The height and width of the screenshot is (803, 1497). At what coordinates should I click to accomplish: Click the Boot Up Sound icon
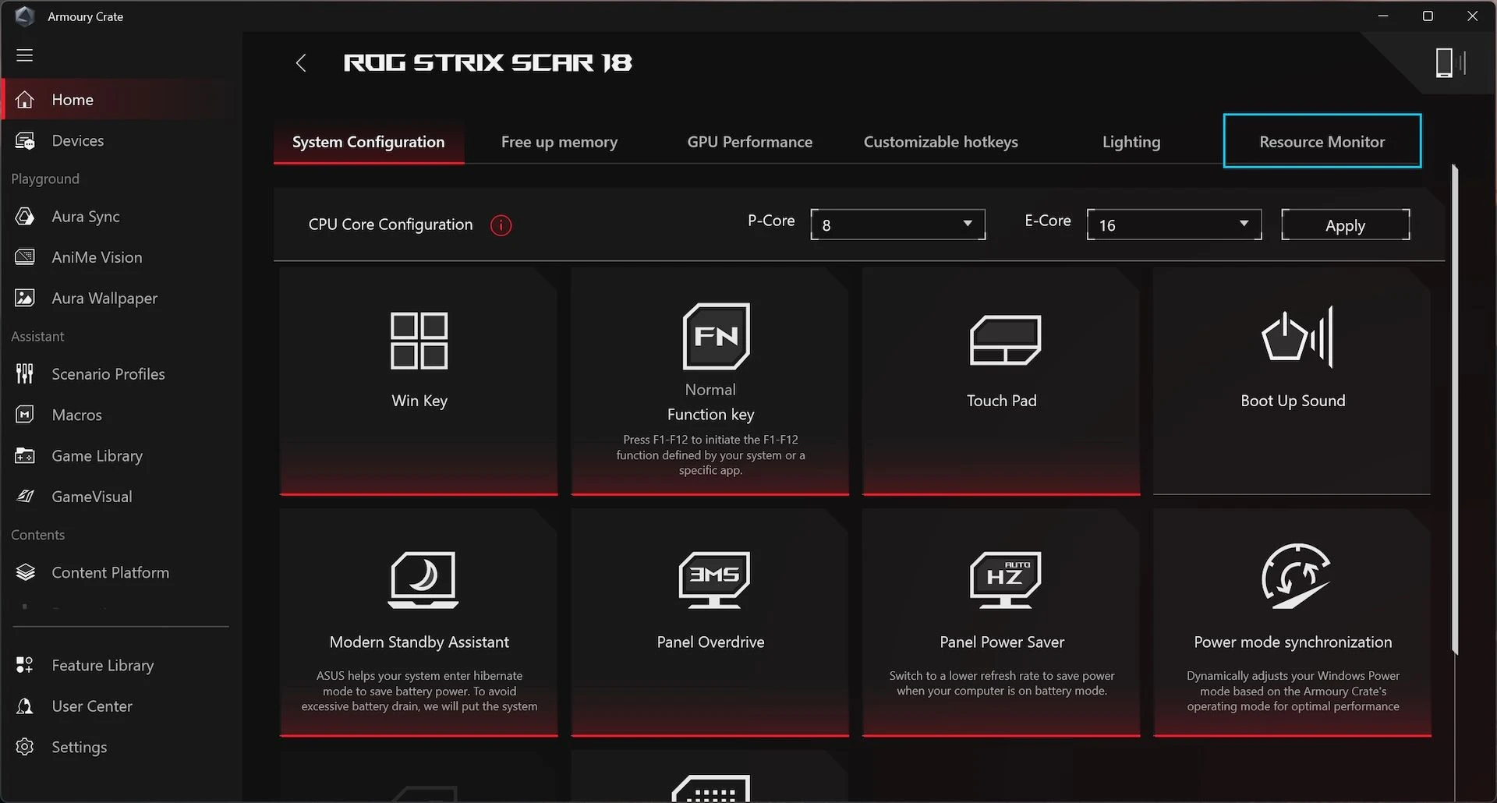point(1297,337)
